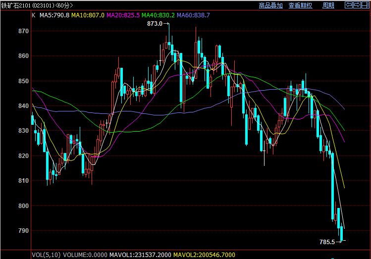Select the MA20:825.5 indicator label
Screen dimensions: 371x259
123,15
